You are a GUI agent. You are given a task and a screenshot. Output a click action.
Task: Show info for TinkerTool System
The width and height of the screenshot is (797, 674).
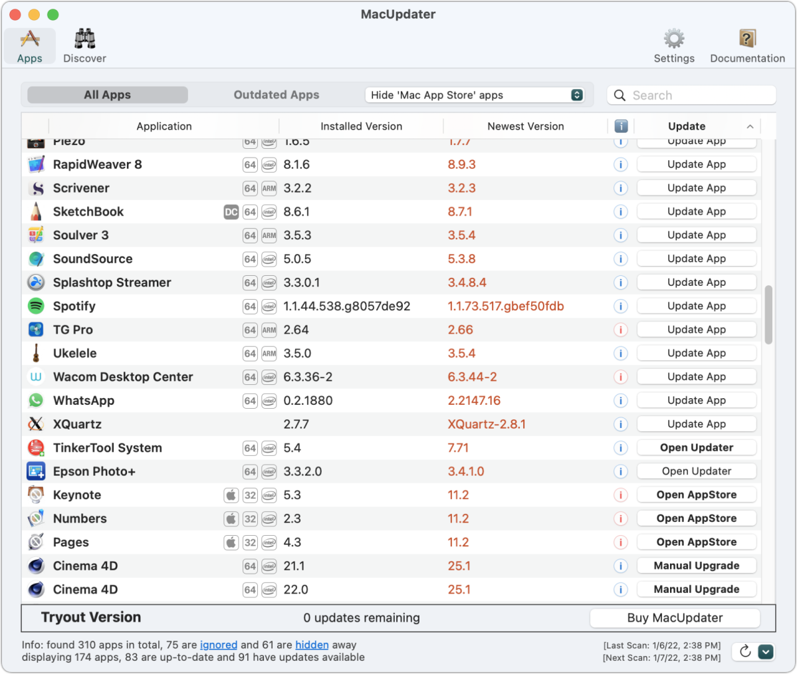[x=621, y=448]
